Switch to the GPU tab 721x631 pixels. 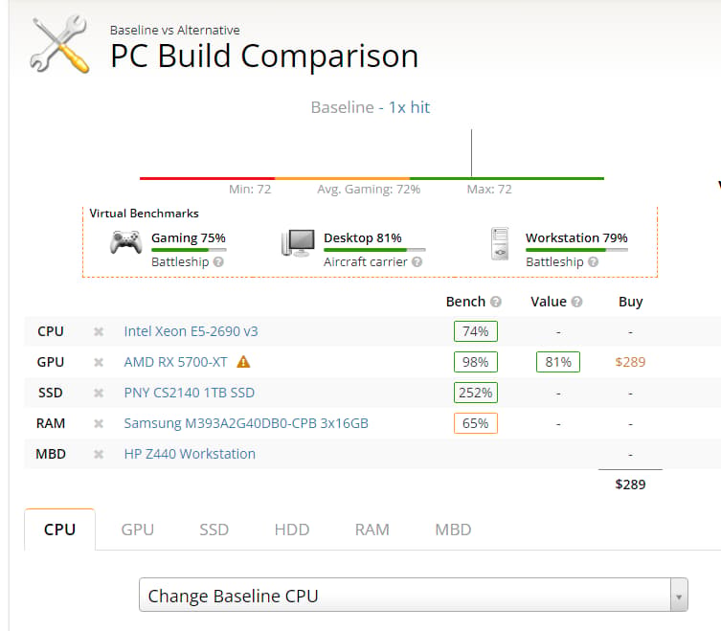click(138, 530)
